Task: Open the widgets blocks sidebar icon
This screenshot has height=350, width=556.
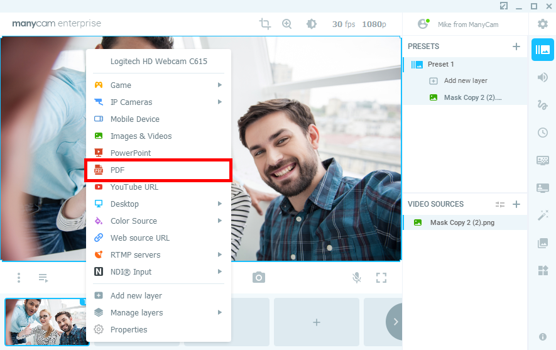Action: pyautogui.click(x=543, y=271)
